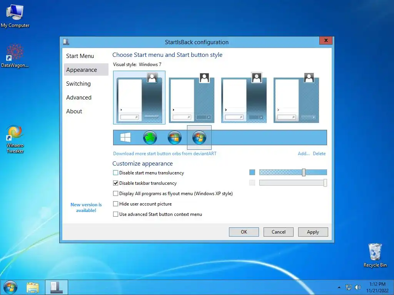Viewport: 394px width, 295px height.
Task: Click the taskbar color swatch
Action: coord(252,182)
